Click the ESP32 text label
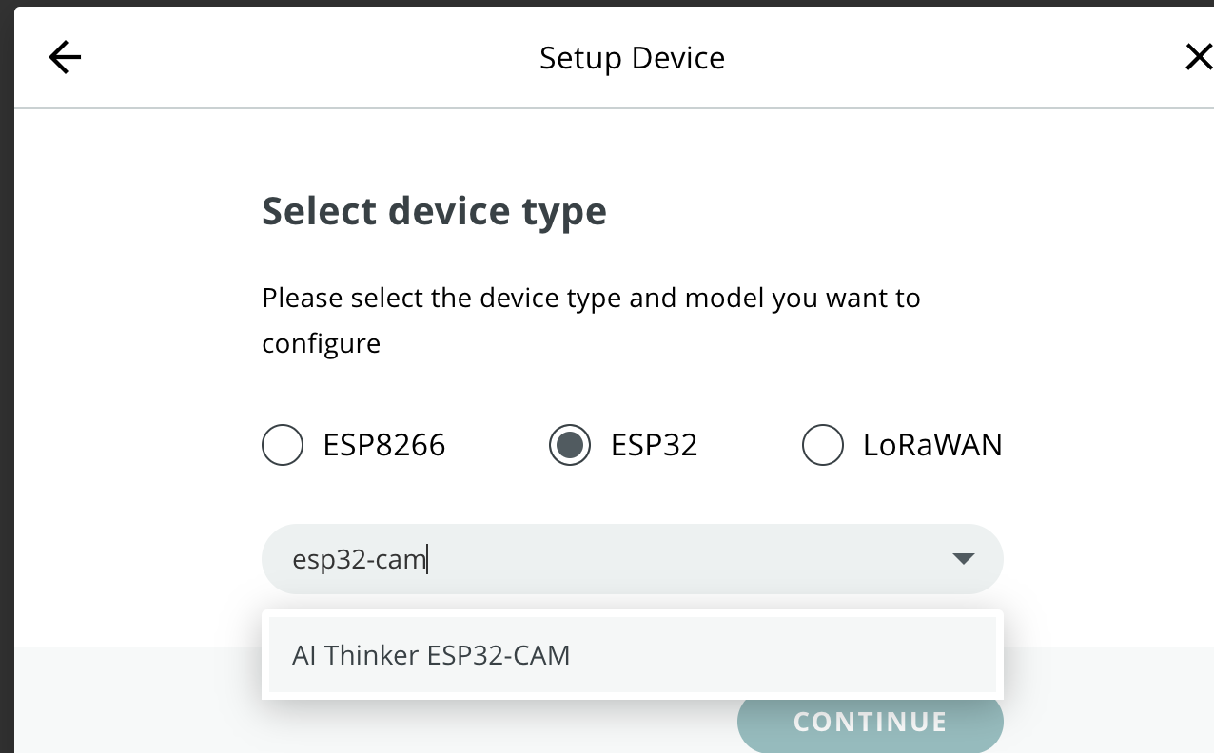 click(655, 445)
